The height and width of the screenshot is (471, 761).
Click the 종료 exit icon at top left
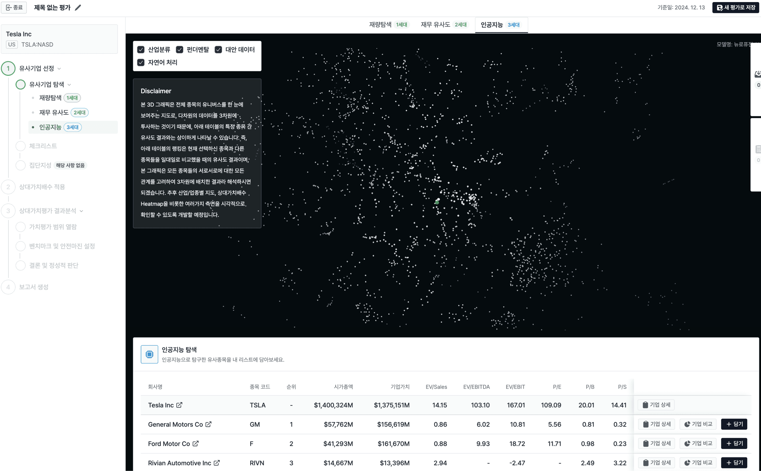[9, 7]
